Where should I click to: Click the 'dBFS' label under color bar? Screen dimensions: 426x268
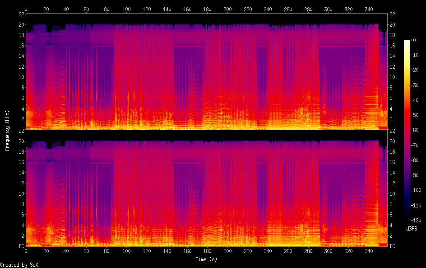[412, 229]
